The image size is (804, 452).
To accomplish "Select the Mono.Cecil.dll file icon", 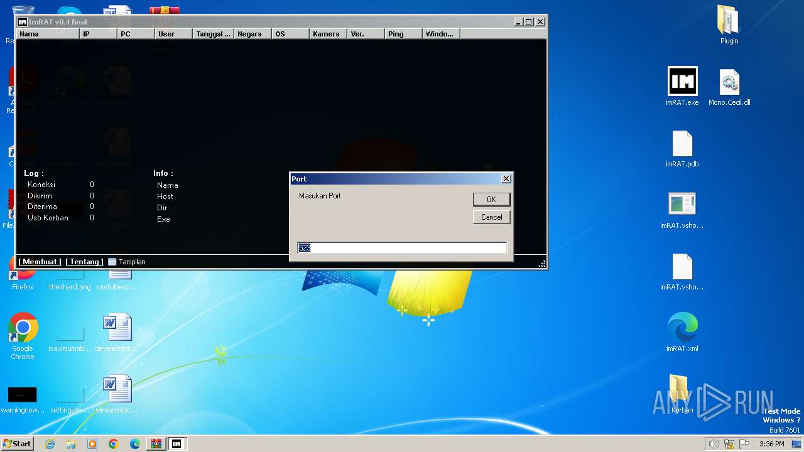I will pyautogui.click(x=729, y=87).
